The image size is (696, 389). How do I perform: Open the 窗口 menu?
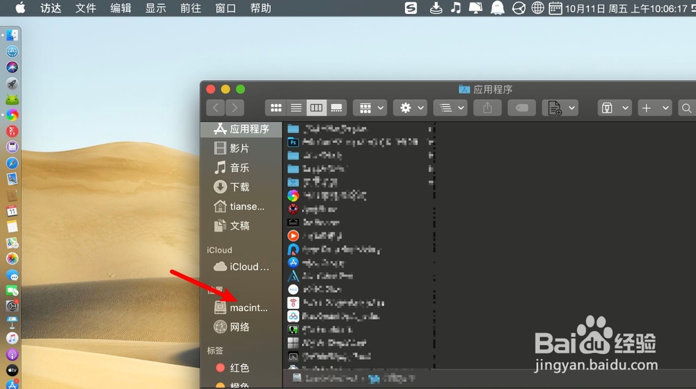(226, 8)
